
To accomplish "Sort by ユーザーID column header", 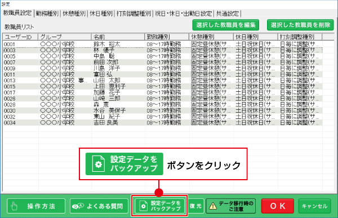I will 20,37.
